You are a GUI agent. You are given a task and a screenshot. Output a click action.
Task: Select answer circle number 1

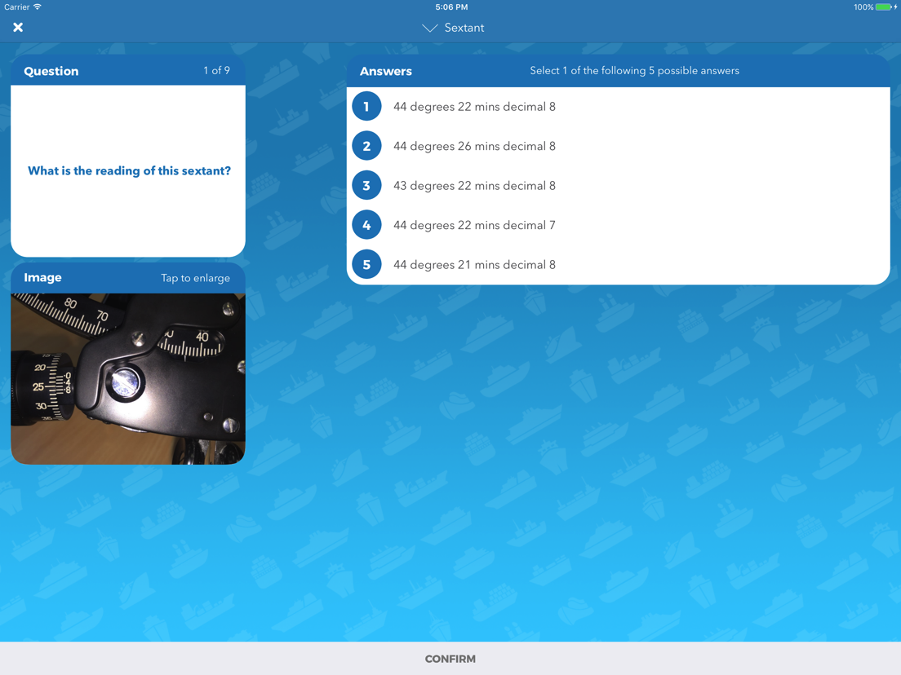pos(366,106)
